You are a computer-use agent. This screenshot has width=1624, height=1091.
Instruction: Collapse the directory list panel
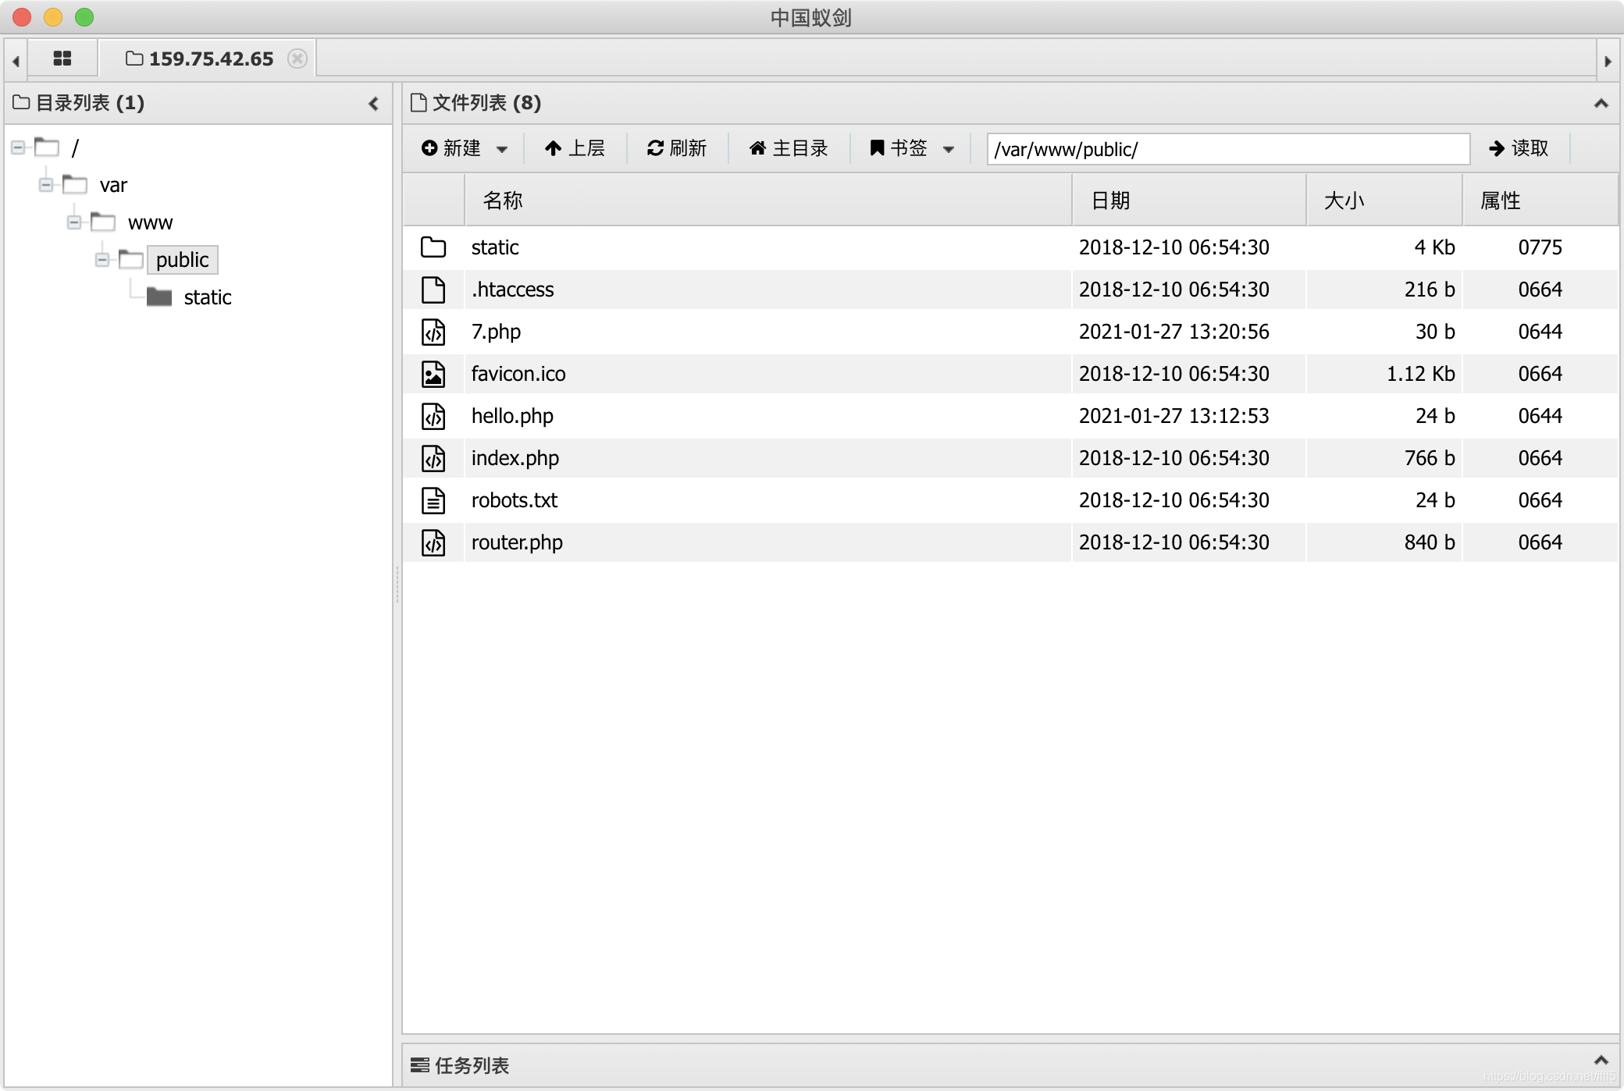[374, 103]
